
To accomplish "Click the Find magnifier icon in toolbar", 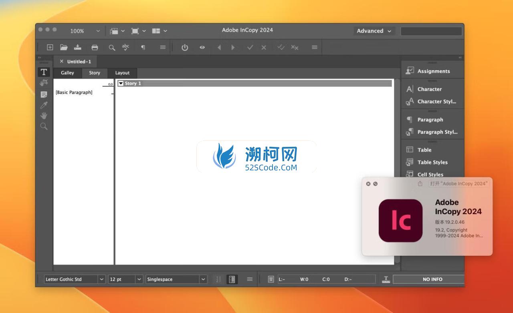I will pos(112,47).
